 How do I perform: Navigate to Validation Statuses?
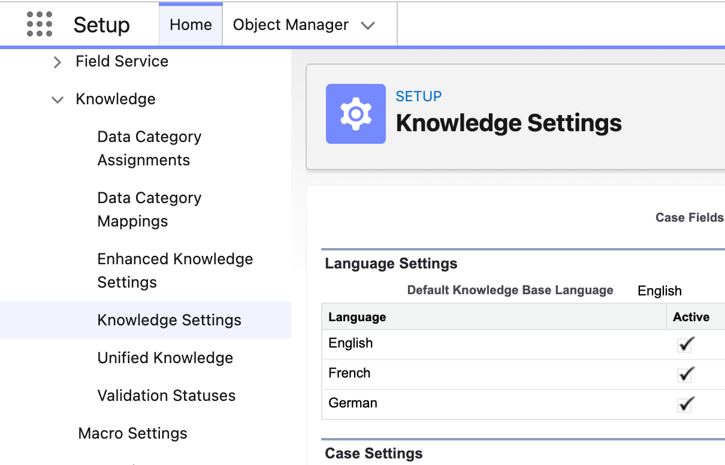166,395
